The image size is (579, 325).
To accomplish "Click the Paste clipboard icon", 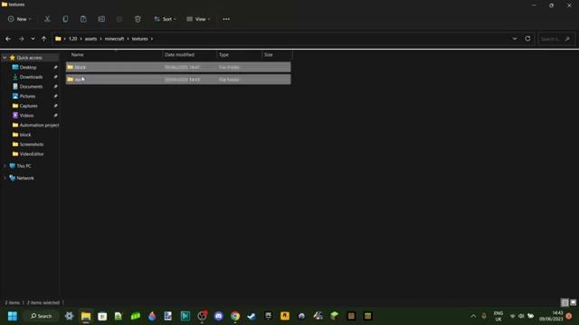I will pyautogui.click(x=83, y=19).
